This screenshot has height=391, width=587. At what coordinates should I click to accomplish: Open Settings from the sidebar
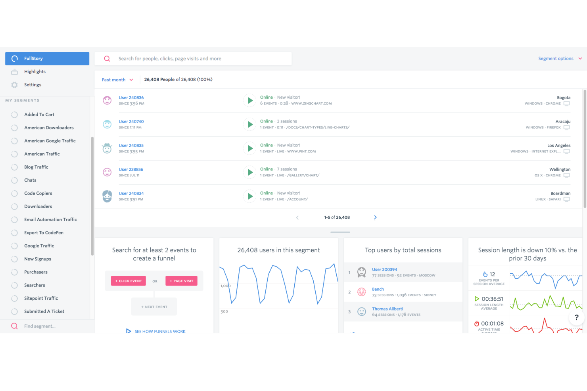[x=33, y=84]
